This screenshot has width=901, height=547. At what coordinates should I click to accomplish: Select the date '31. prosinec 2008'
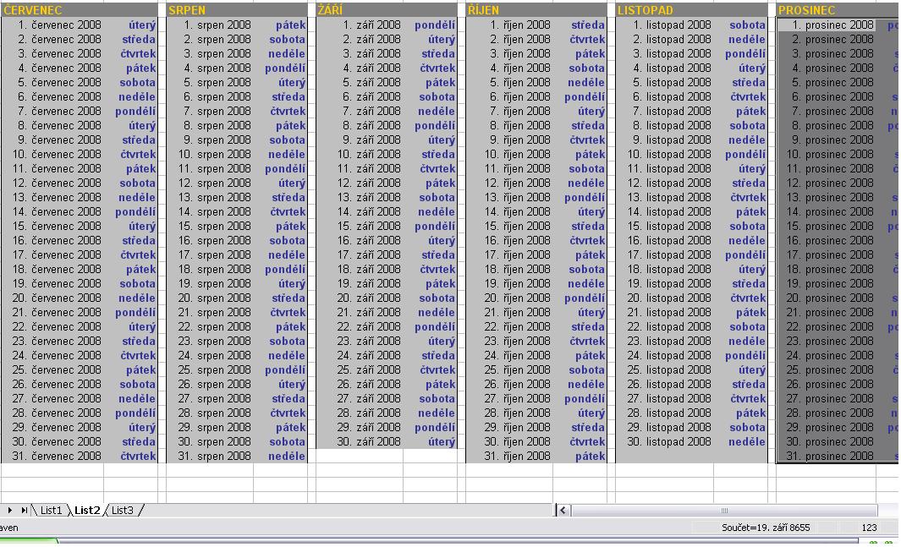point(827,457)
